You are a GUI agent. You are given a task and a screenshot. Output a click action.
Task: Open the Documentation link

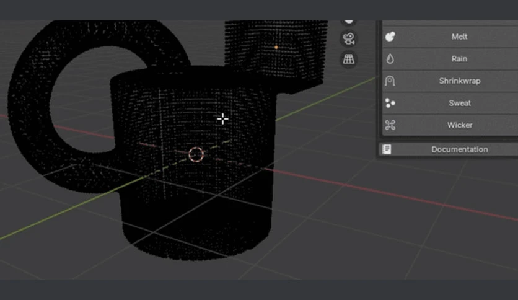point(449,149)
